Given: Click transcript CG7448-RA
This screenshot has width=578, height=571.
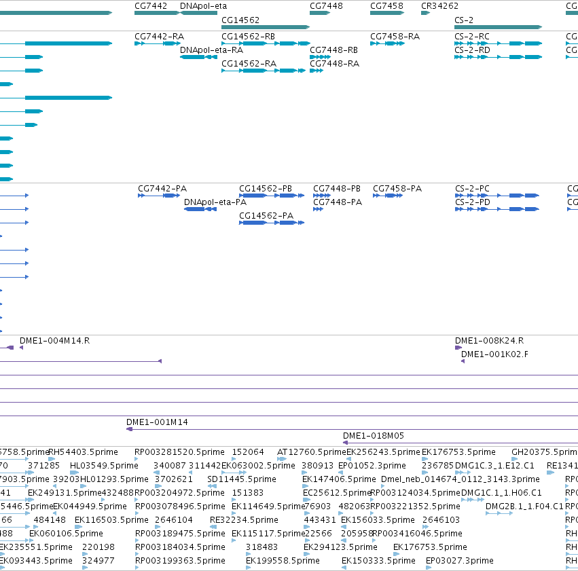Looking at the screenshot, I should click(x=335, y=64).
